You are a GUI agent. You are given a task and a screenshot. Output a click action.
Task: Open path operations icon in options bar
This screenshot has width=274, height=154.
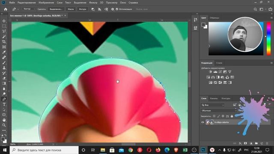click(93, 9)
